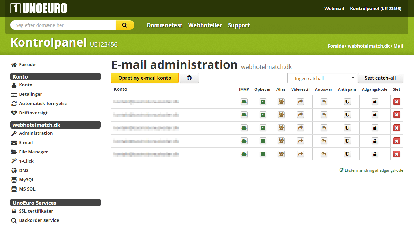414x226 pixels.
Task: Open Kontrolpanel (UE123456) link in top bar
Action: click(375, 8)
